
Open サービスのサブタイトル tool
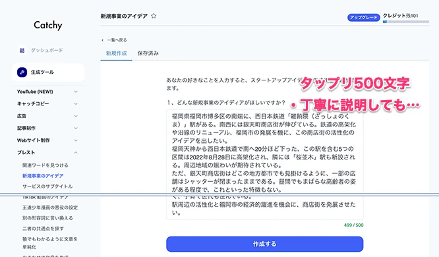point(47,186)
